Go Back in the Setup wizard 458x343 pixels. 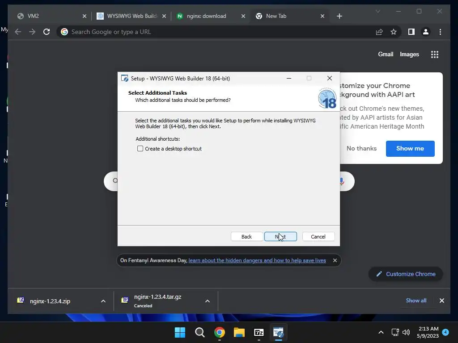[x=246, y=237]
